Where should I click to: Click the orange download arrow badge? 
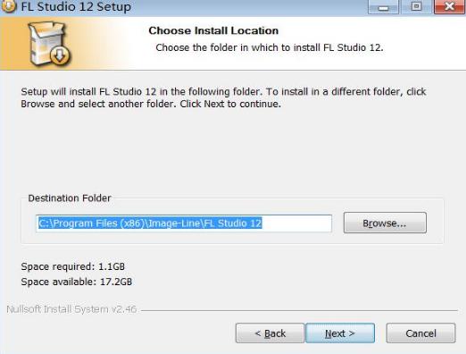point(60,55)
